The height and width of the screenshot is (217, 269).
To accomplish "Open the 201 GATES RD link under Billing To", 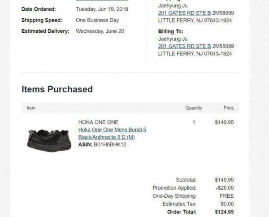I will (184, 46).
